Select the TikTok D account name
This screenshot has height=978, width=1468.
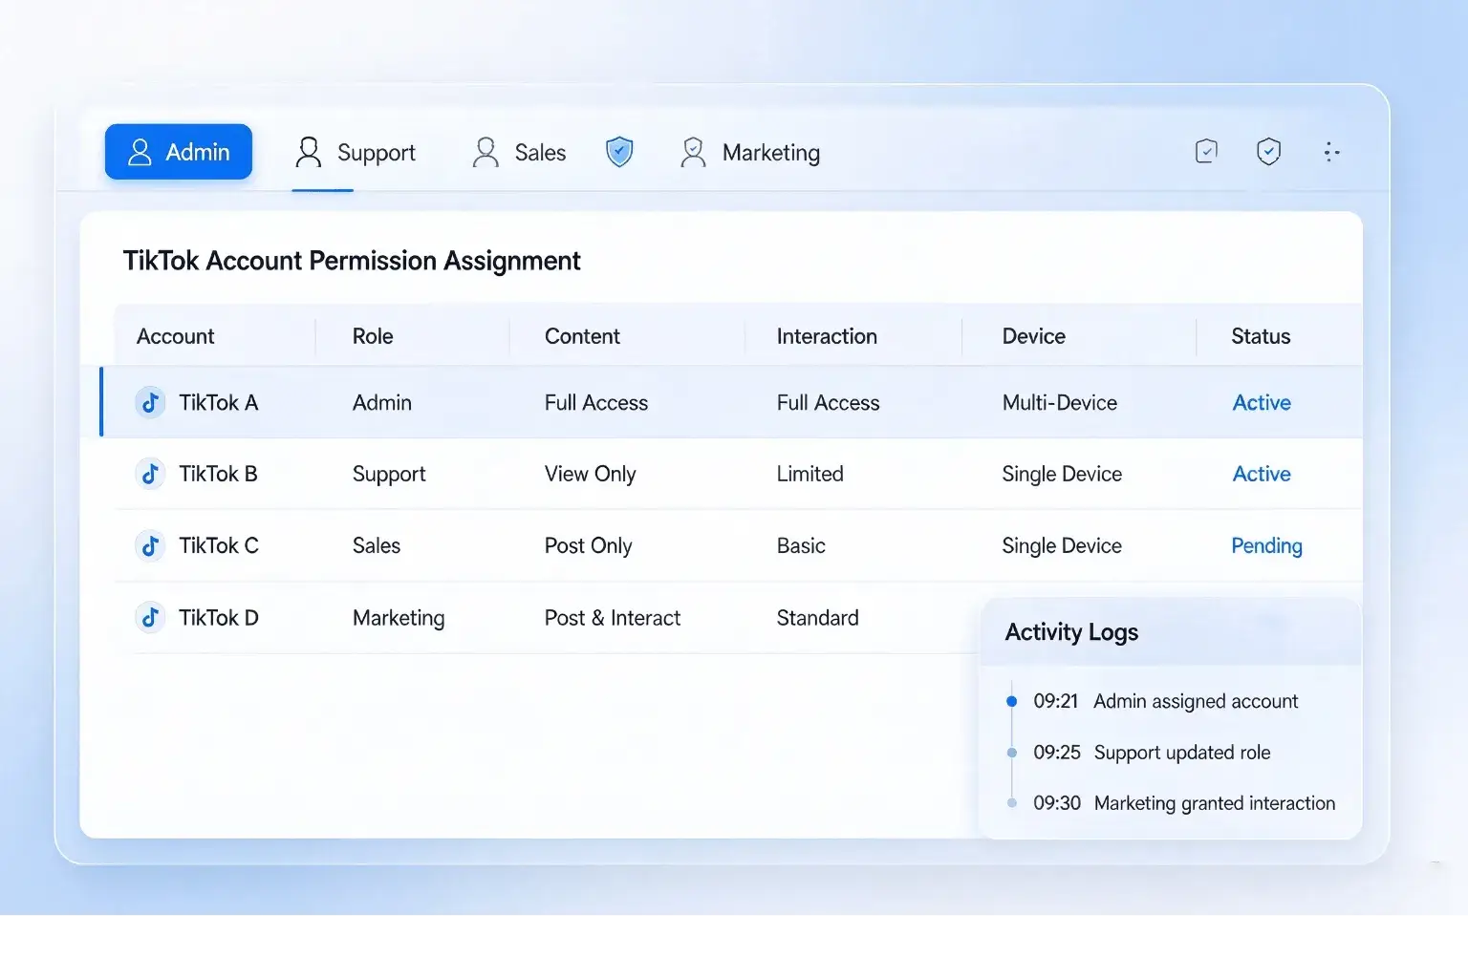click(x=219, y=618)
